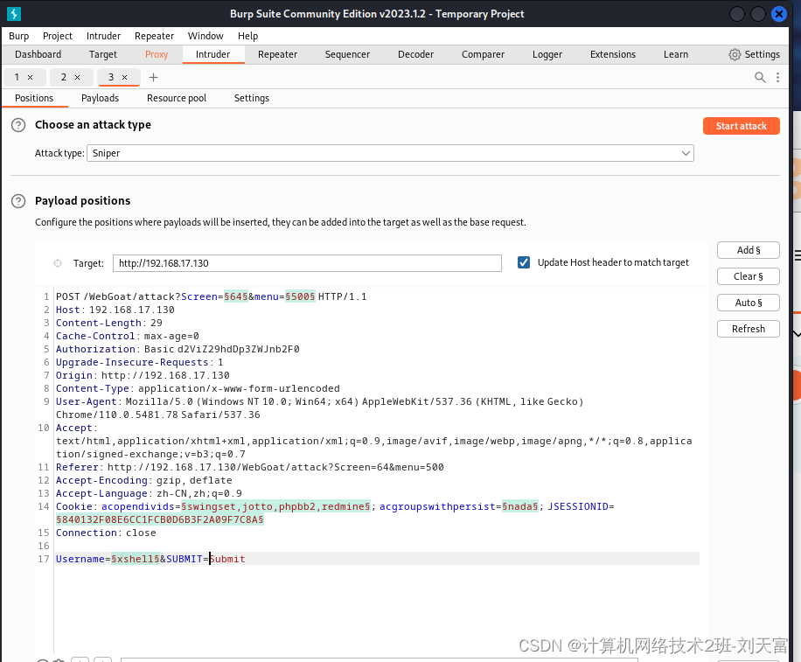Image resolution: width=801 pixels, height=662 pixels.
Task: Click the §xshell§ Username payload marker
Action: pyautogui.click(x=136, y=560)
